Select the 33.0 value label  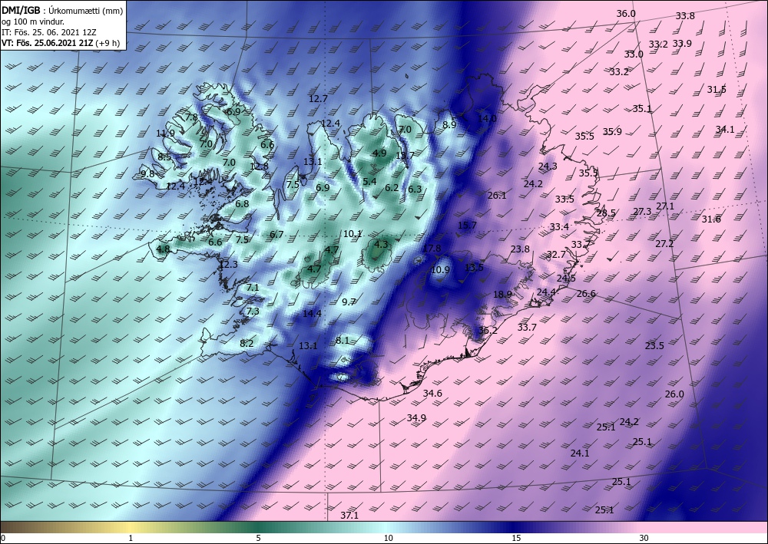(x=634, y=54)
